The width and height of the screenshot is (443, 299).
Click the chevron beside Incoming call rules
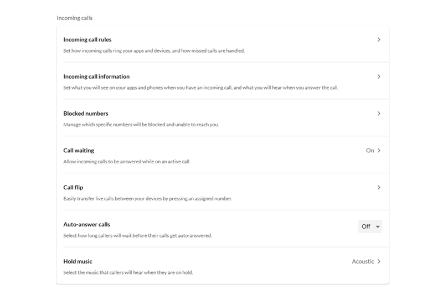click(x=379, y=39)
